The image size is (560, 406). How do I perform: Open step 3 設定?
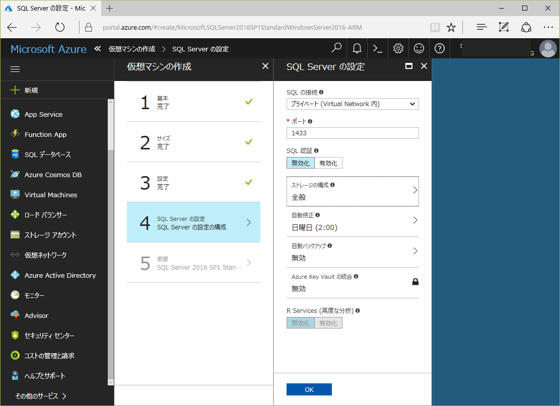pyautogui.click(x=193, y=182)
